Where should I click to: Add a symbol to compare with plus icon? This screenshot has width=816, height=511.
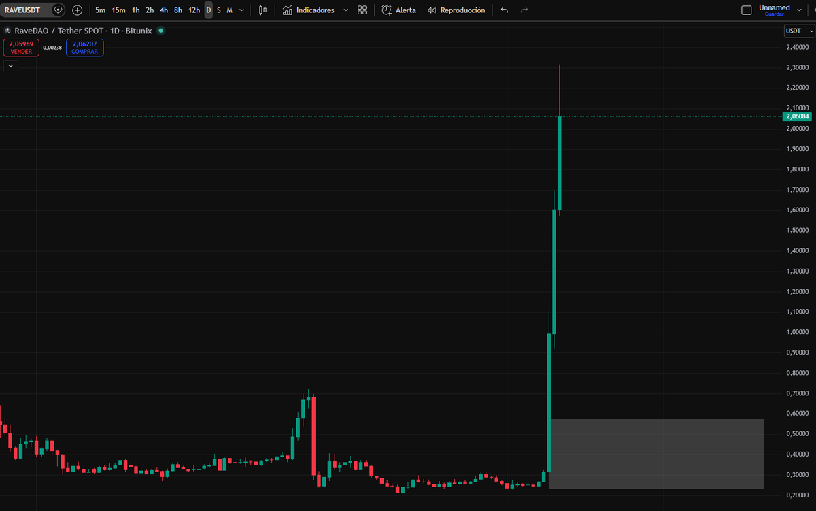pos(77,10)
